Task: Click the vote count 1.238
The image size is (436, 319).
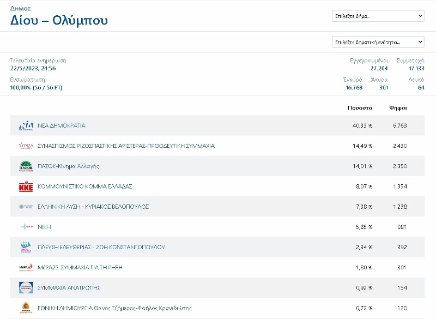Action: tap(400, 207)
